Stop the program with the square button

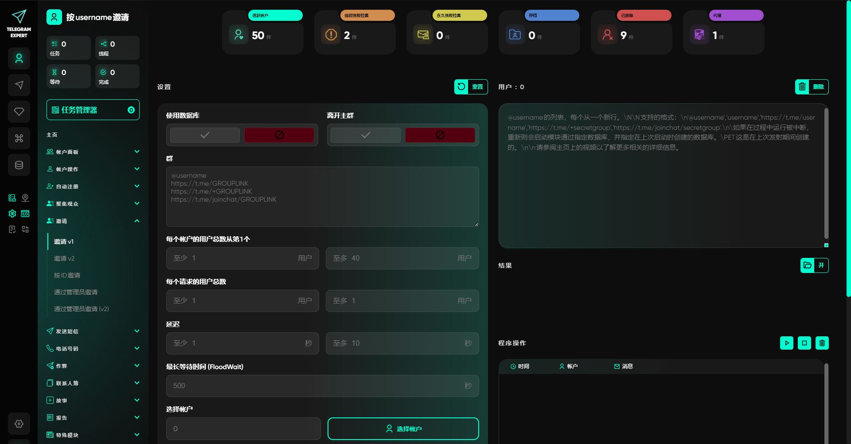pyautogui.click(x=804, y=343)
